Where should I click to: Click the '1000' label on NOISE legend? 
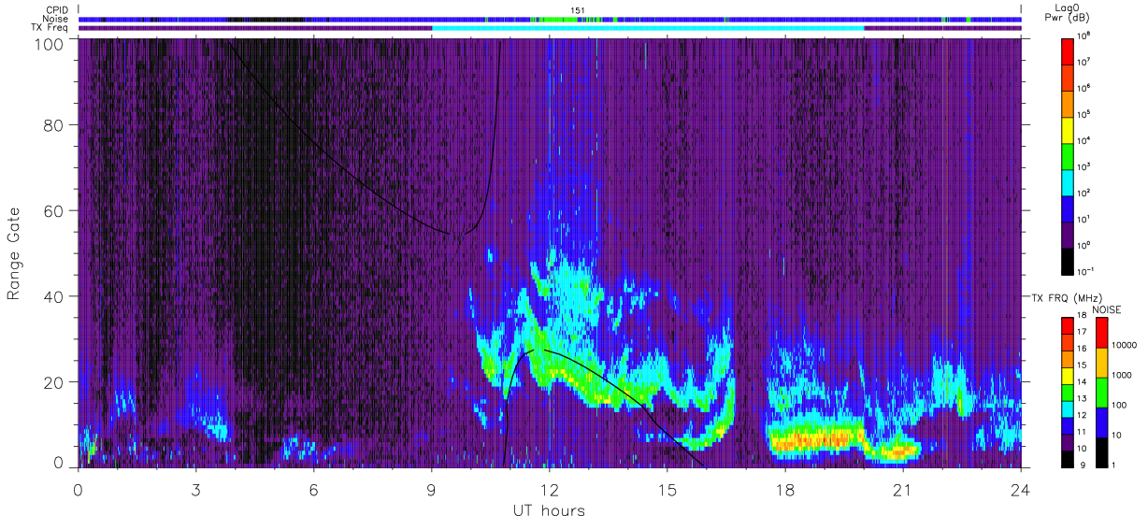pos(1121,375)
